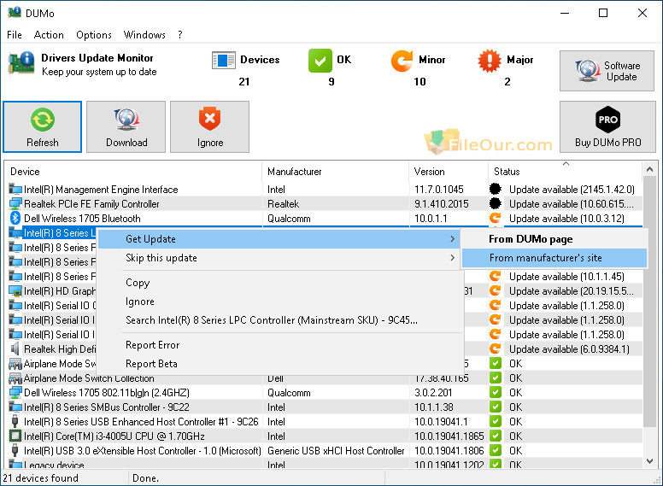Image resolution: width=663 pixels, height=486 pixels.
Task: Click USB icon of Intel USB 3.0 eXtensible Host
Action: tap(15, 451)
